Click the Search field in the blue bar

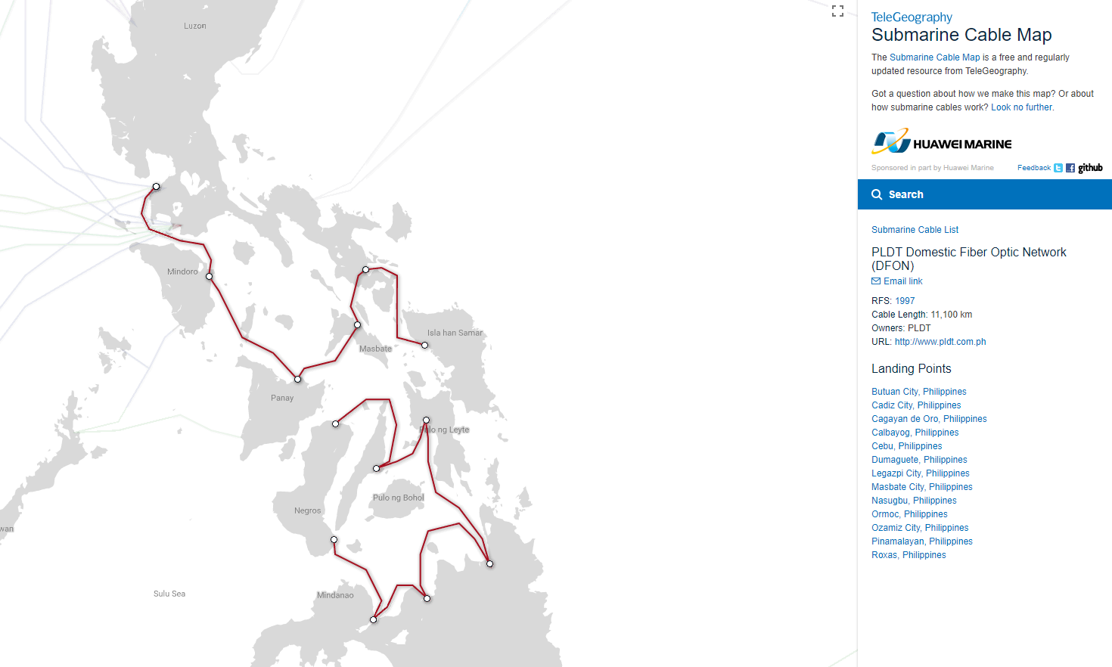(985, 194)
